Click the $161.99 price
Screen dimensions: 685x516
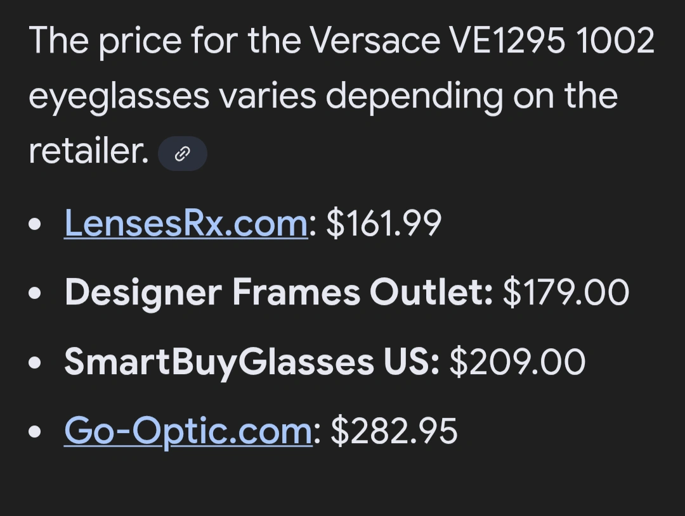pyautogui.click(x=384, y=223)
